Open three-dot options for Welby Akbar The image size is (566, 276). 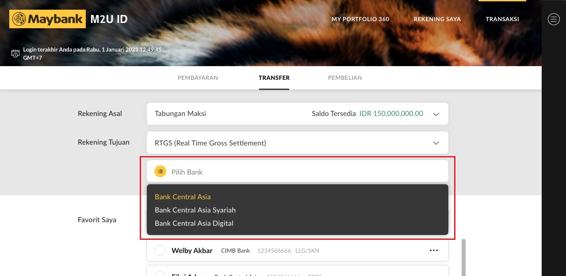click(434, 250)
